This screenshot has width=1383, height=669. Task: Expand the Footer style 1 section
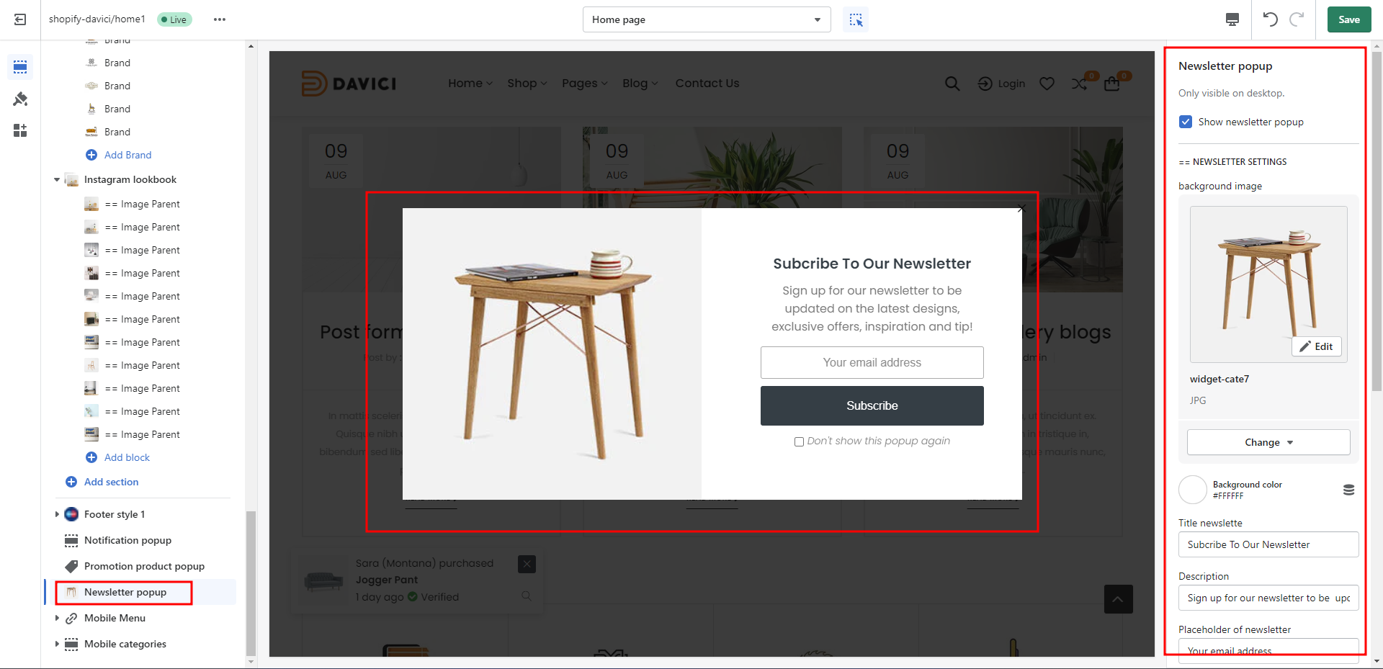point(57,514)
